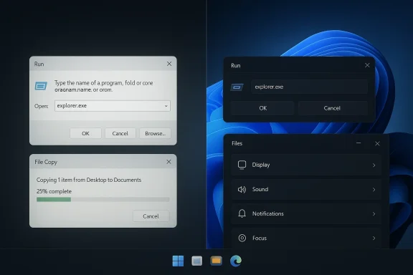The width and height of the screenshot is (413, 275).
Task: Click the "25% complete" status text
Action: [x=54, y=191]
